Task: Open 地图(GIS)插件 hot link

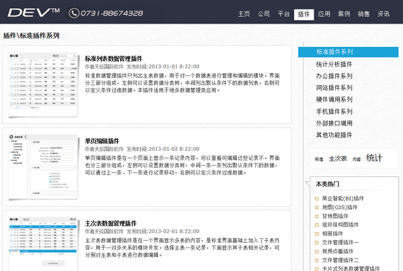Action: click(340, 207)
